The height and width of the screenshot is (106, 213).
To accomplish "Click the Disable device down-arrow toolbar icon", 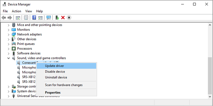I will point(69,17).
